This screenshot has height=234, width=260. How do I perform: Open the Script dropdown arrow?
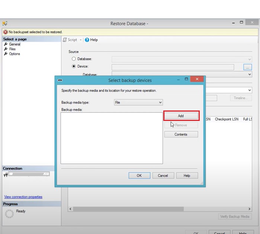[x=81, y=40]
